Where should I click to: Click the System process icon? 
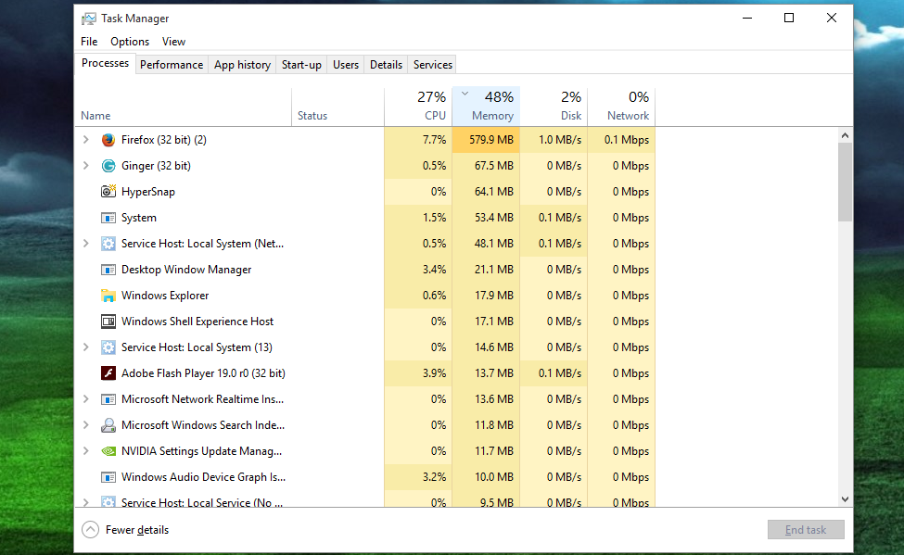pyautogui.click(x=108, y=218)
